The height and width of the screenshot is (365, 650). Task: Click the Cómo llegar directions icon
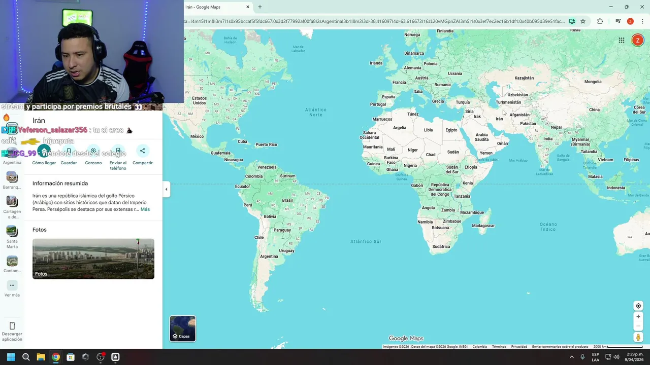click(x=44, y=151)
